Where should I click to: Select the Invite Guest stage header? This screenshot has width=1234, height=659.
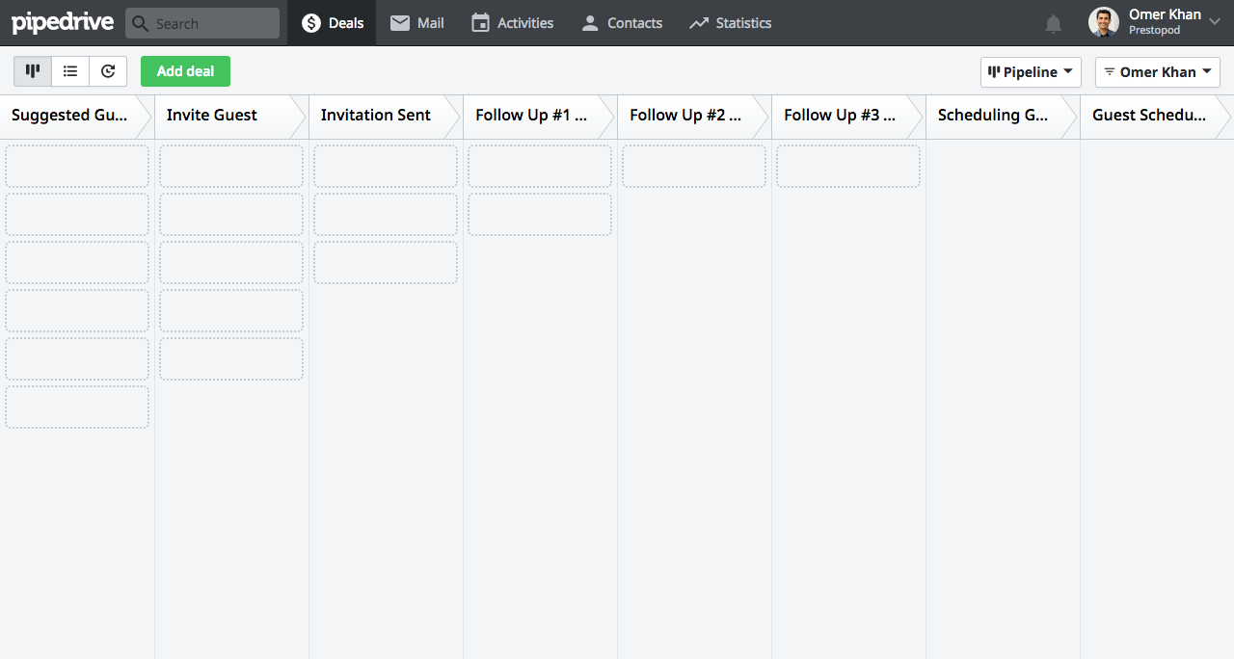coord(212,116)
